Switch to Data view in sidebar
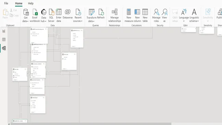The height and width of the screenshot is (125, 222). tap(4, 40)
